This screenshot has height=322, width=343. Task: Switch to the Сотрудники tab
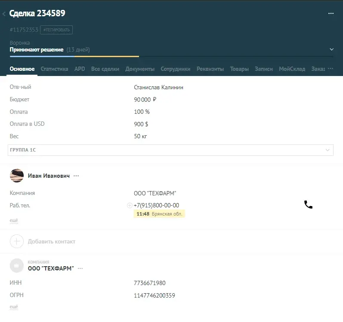[176, 69]
